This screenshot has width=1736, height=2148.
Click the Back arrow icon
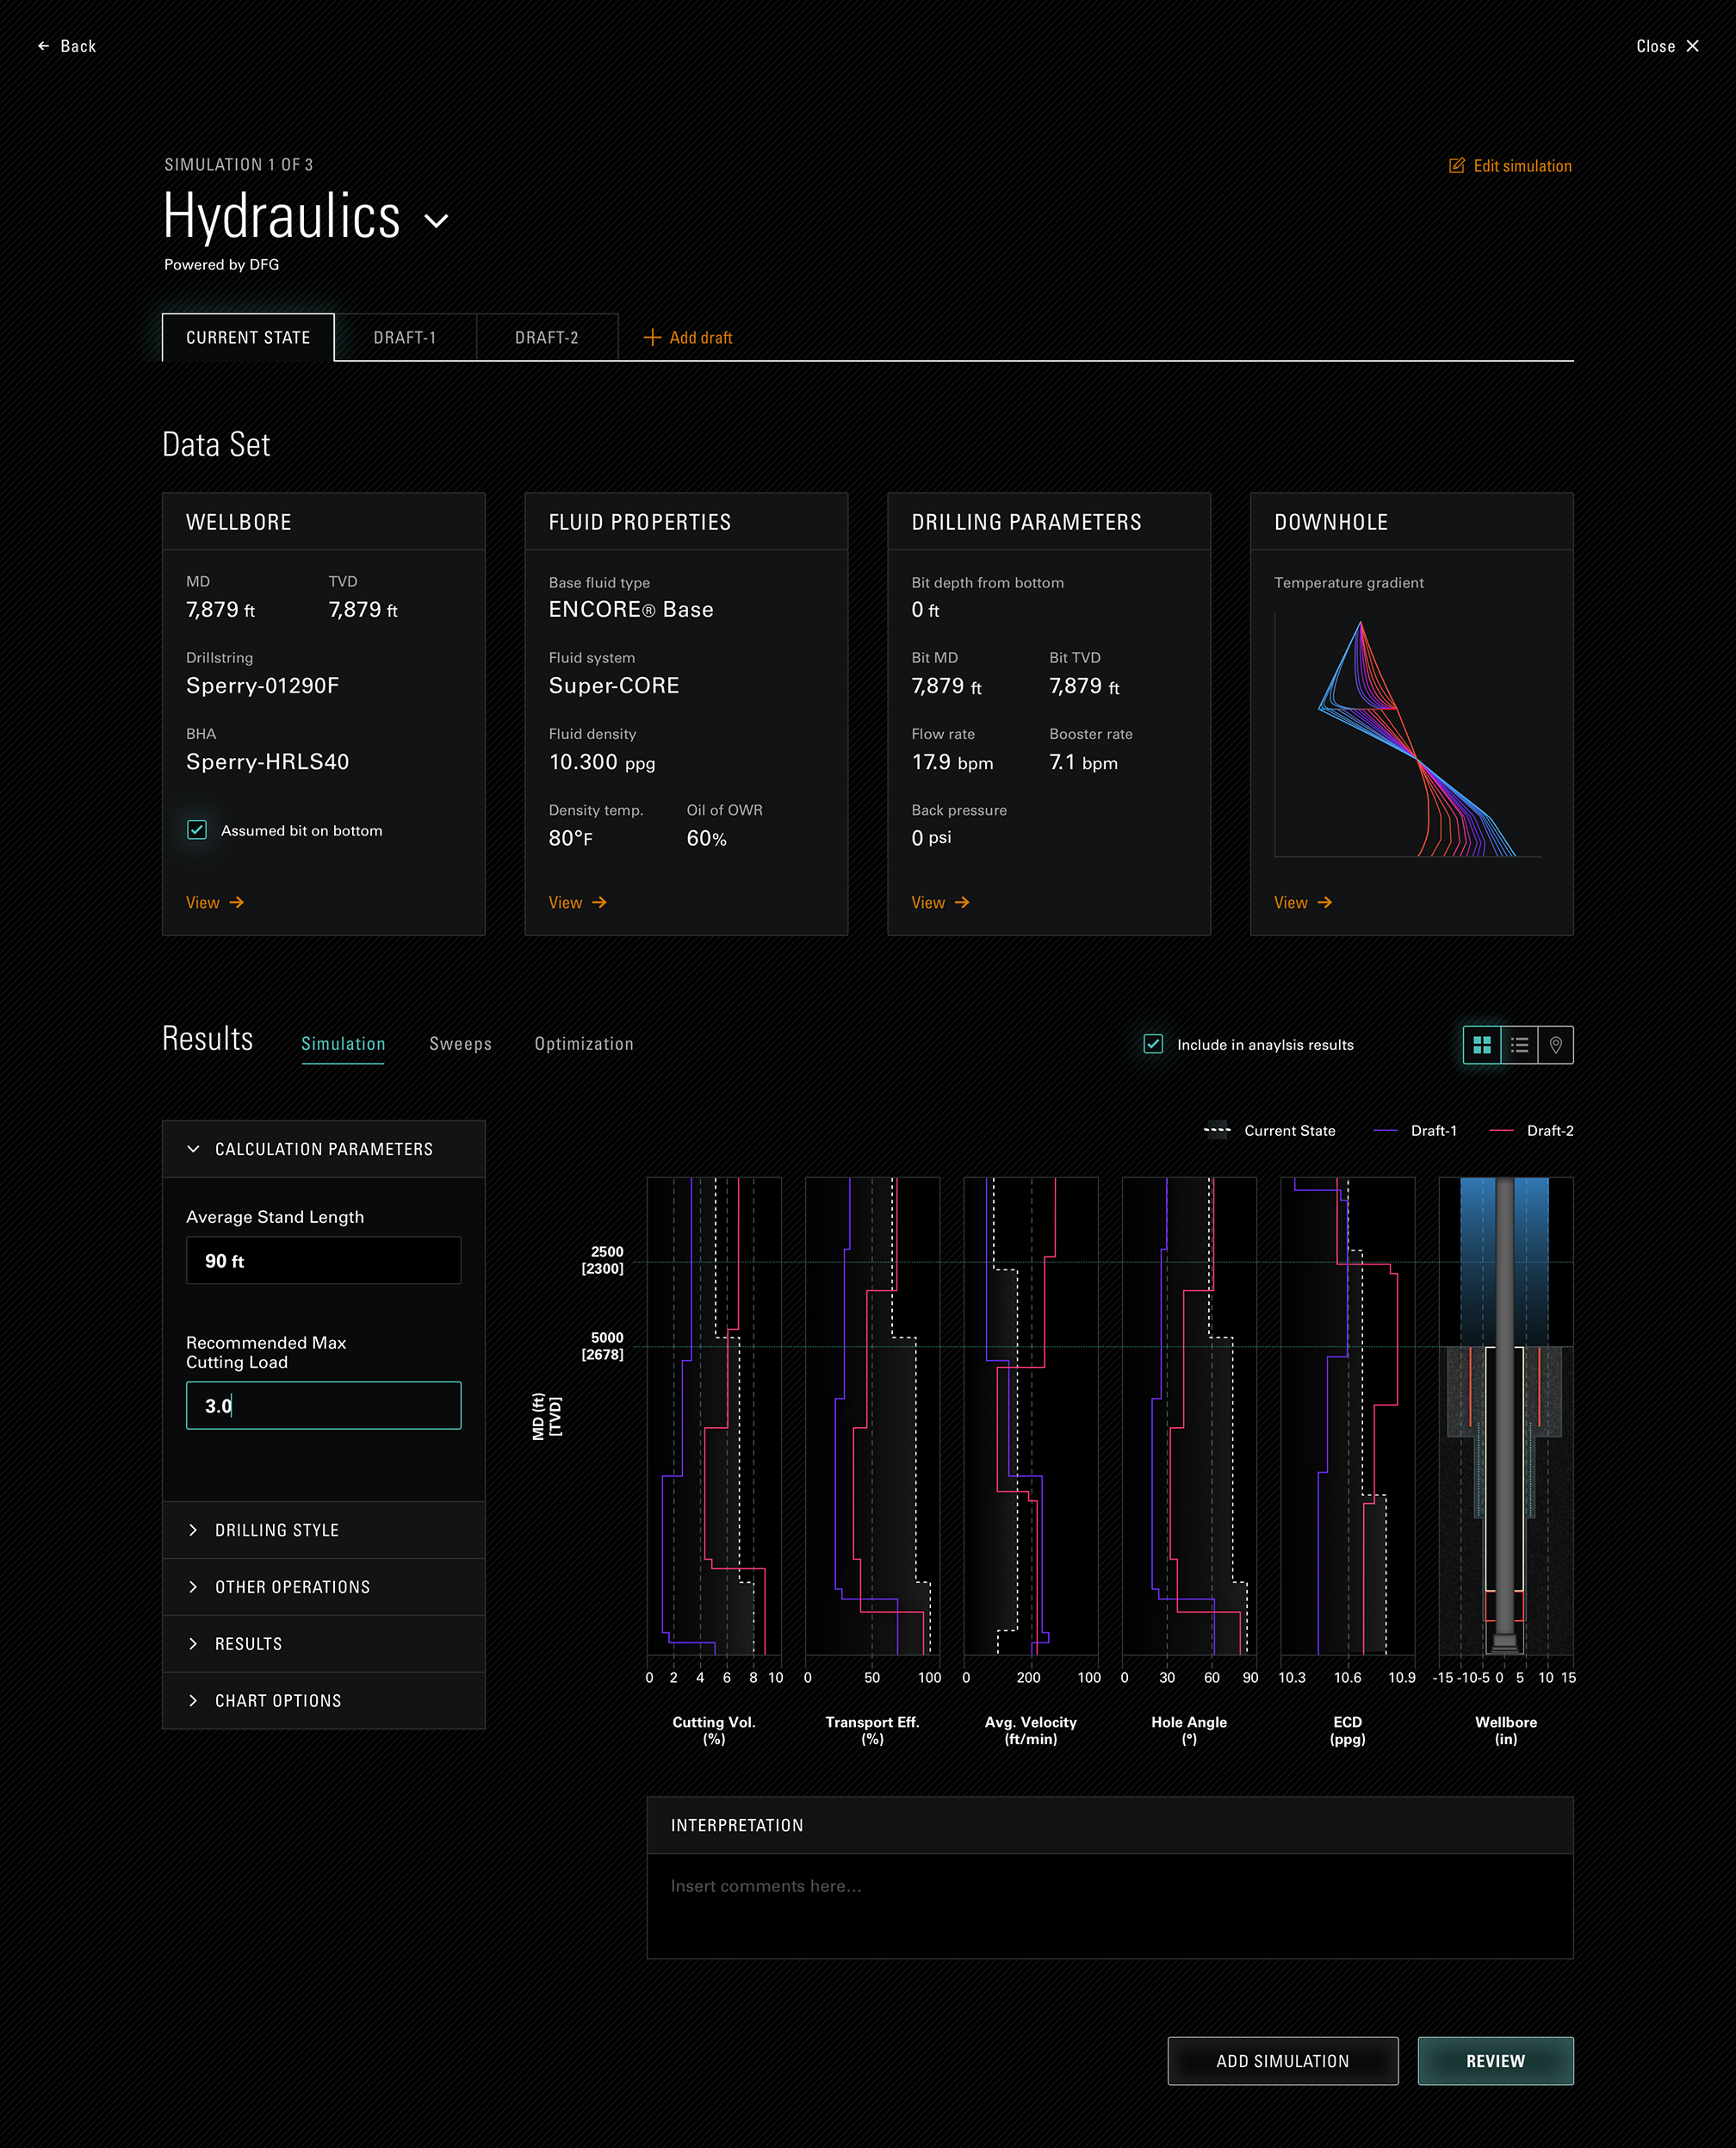tap(43, 46)
